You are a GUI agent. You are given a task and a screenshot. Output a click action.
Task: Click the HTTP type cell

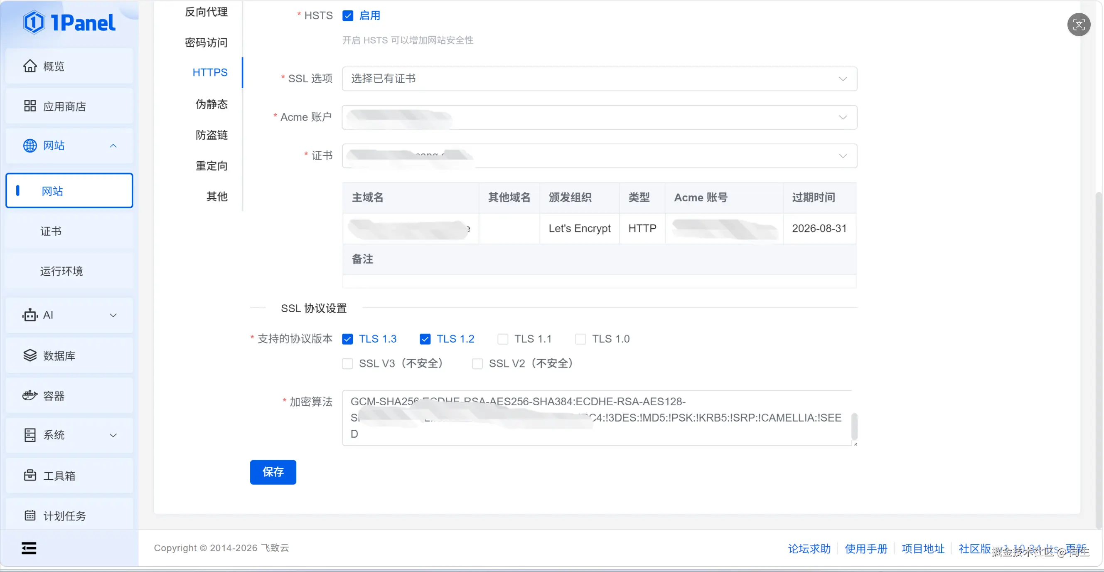(642, 229)
